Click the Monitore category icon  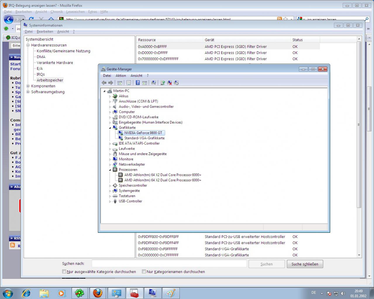point(115,159)
